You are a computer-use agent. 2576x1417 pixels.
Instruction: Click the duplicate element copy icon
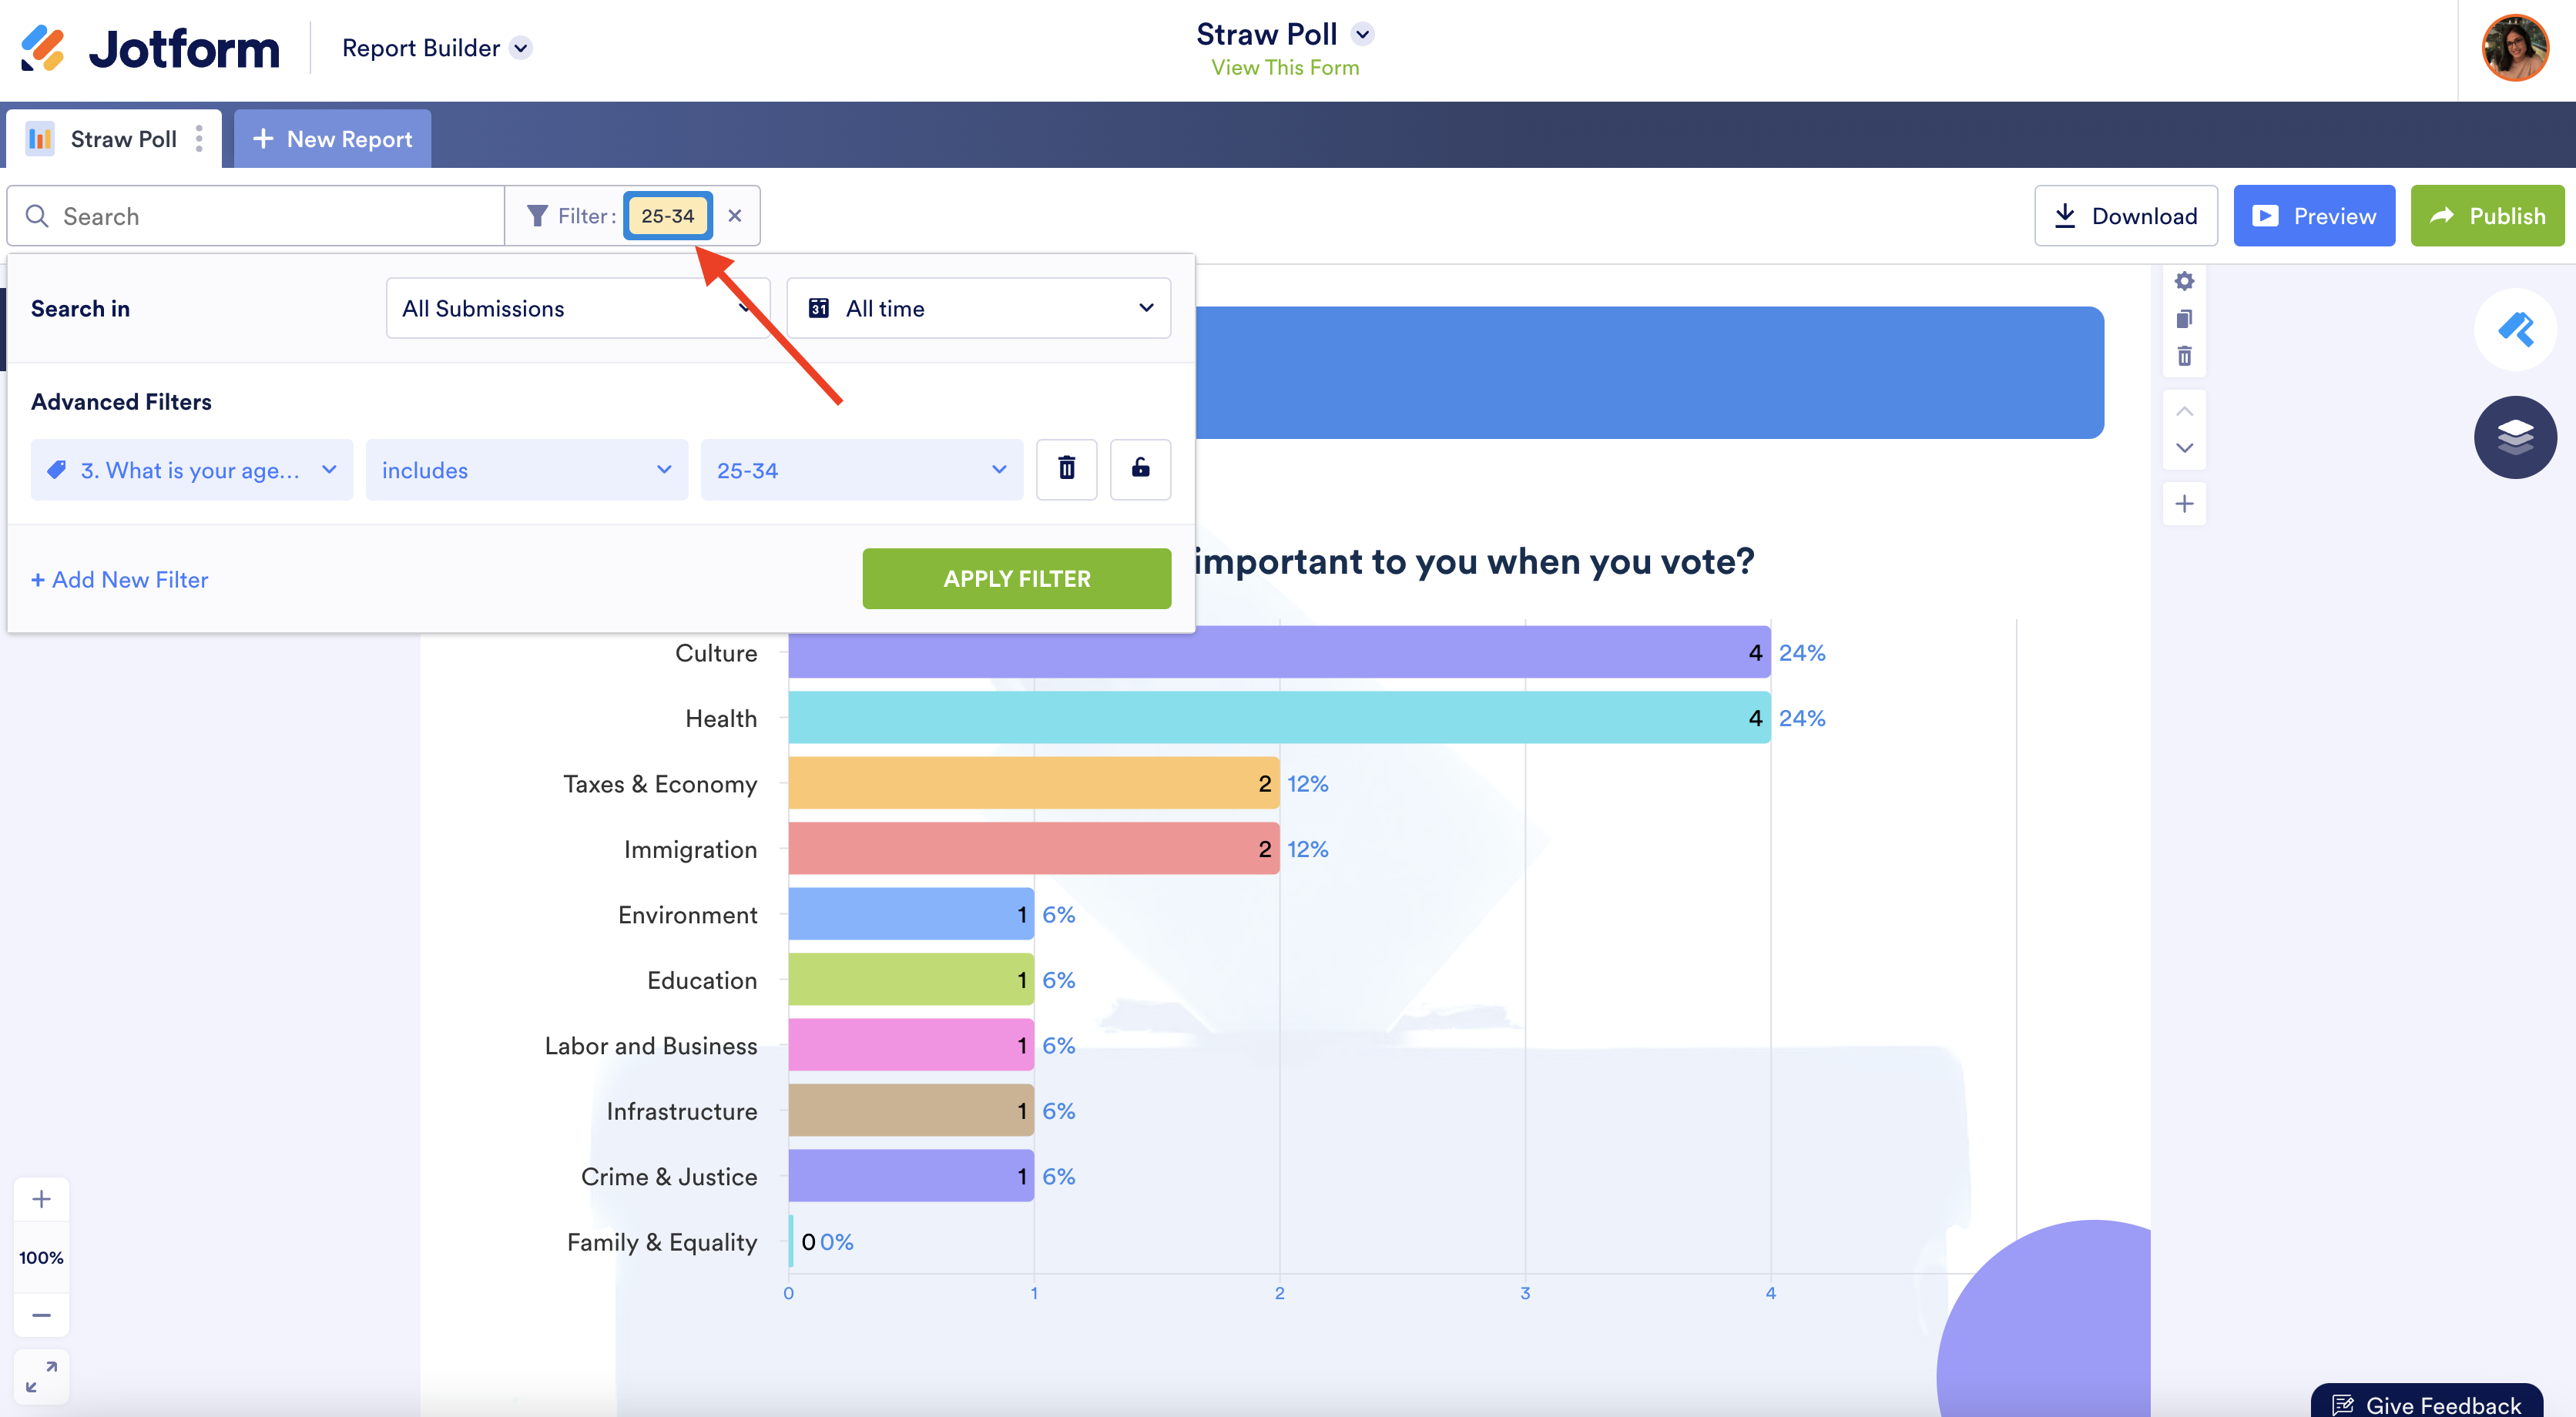(2184, 319)
